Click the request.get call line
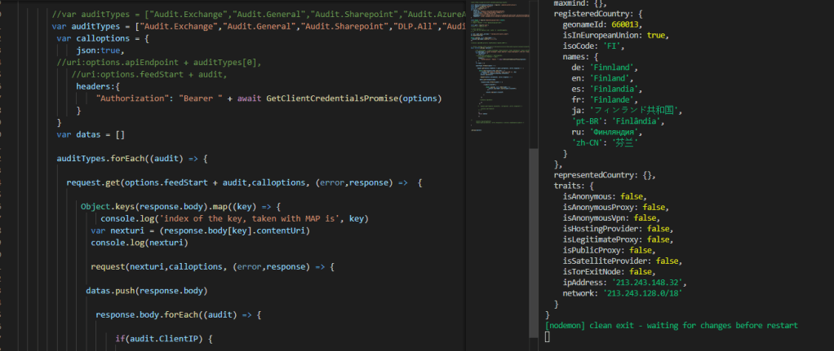The height and width of the screenshot is (351, 834). [243, 182]
